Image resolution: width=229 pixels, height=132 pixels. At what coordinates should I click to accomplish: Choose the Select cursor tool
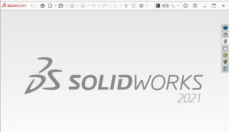pyautogui.click(x=115, y=6)
